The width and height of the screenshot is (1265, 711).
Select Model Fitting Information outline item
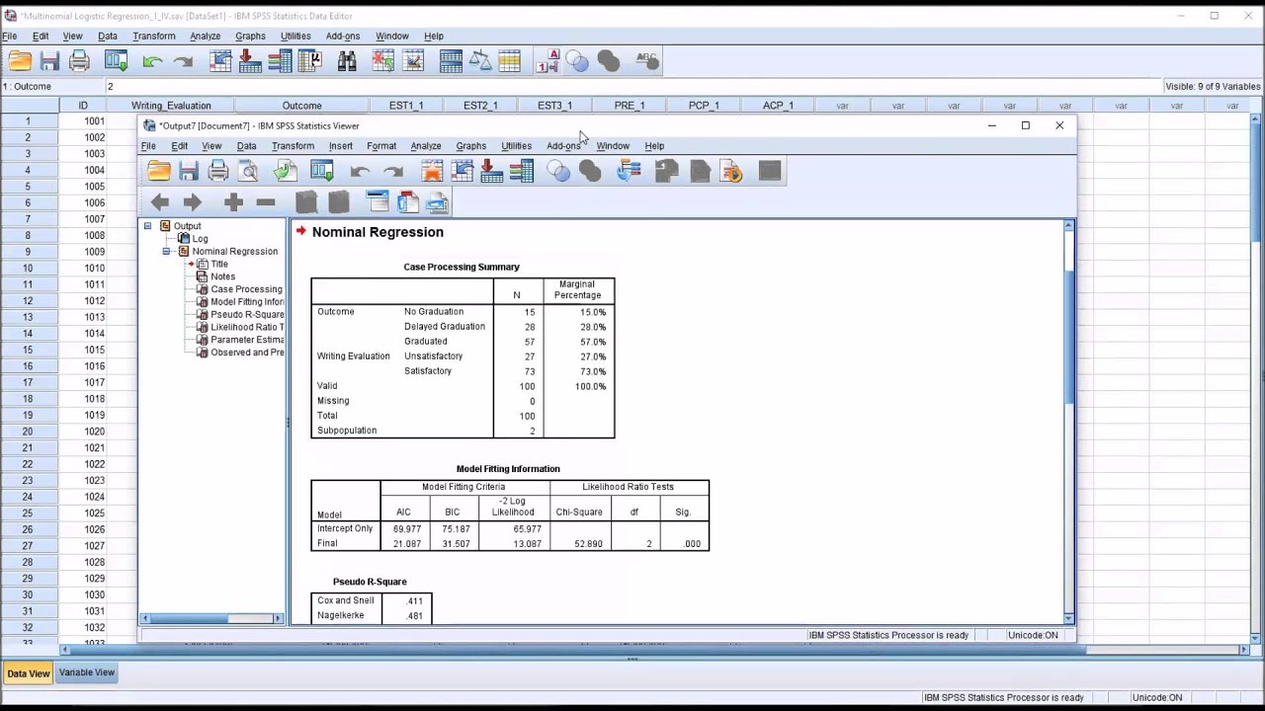(x=246, y=302)
